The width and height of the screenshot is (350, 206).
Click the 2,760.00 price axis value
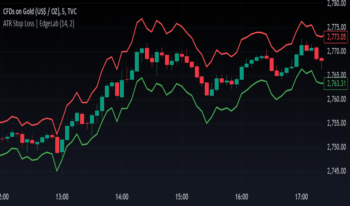click(336, 99)
